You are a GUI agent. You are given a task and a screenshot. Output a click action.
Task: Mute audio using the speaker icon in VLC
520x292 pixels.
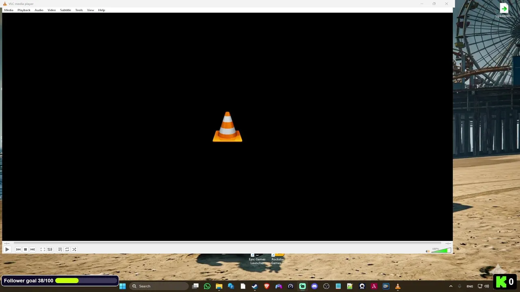click(x=427, y=251)
